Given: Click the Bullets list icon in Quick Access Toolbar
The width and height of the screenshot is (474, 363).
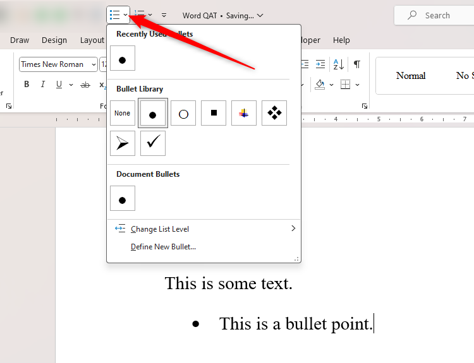Looking at the screenshot, I should (114, 15).
